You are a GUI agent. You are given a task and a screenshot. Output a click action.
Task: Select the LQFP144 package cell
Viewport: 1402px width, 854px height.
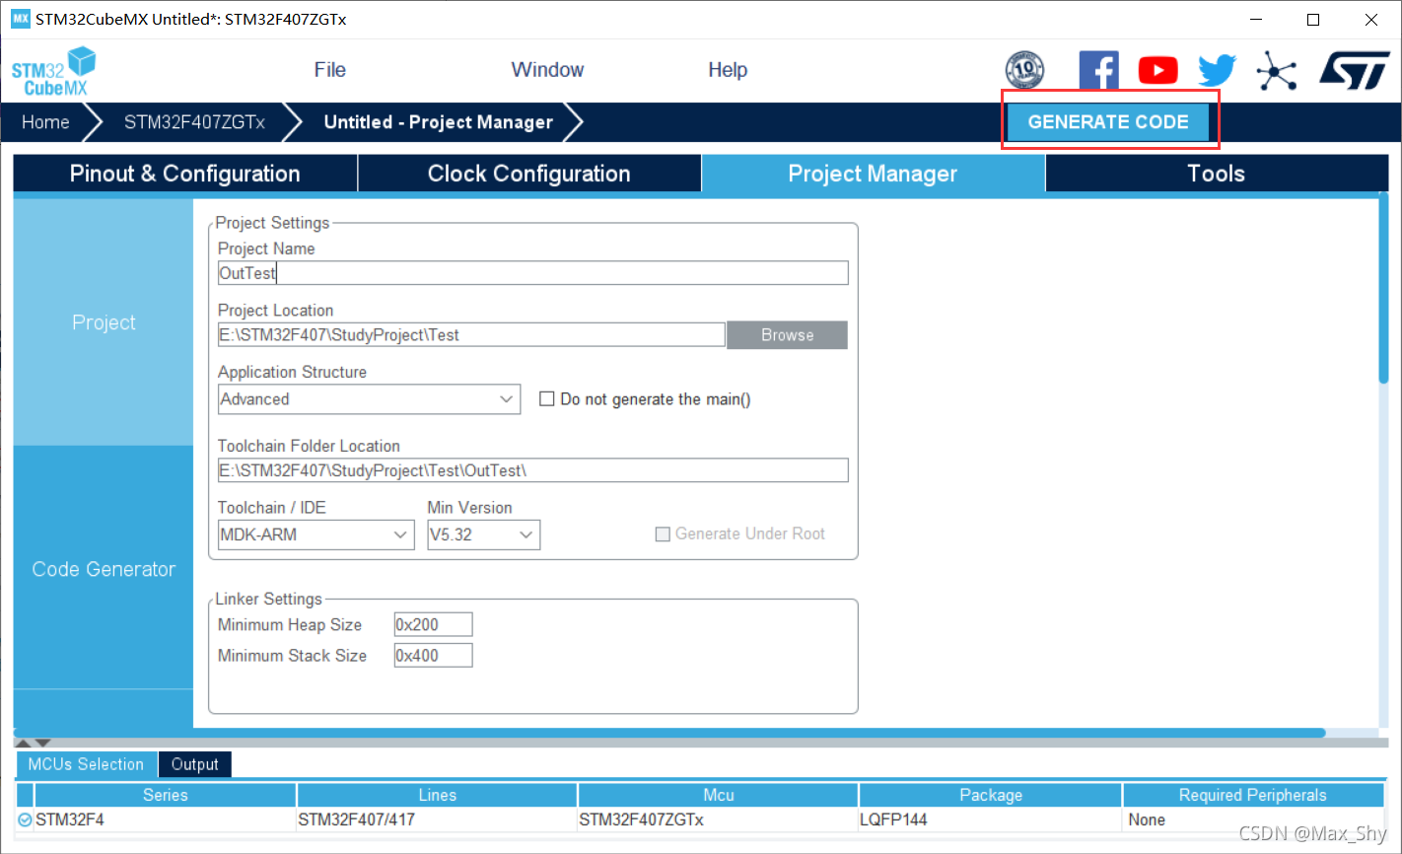pos(991,819)
